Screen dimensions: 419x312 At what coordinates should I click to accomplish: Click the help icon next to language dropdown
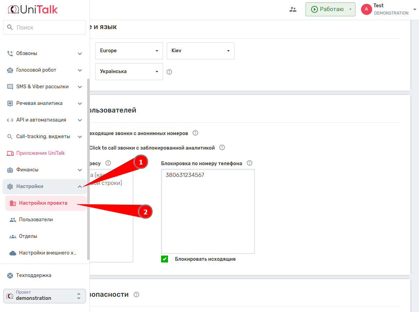169,72
